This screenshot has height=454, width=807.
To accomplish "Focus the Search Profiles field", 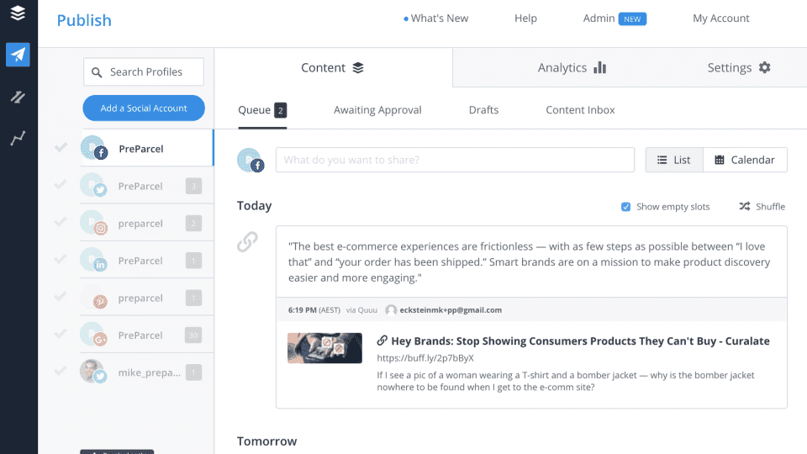I will 144,71.
